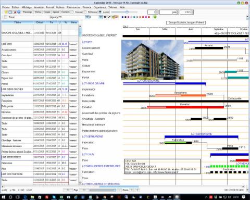The height and width of the screenshot is (200, 250).
Task: Open the Aide menu
Action: tap(122, 7)
